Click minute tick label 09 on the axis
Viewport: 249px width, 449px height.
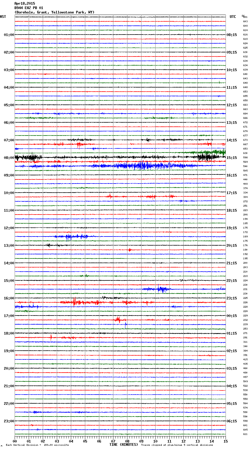click(x=141, y=441)
